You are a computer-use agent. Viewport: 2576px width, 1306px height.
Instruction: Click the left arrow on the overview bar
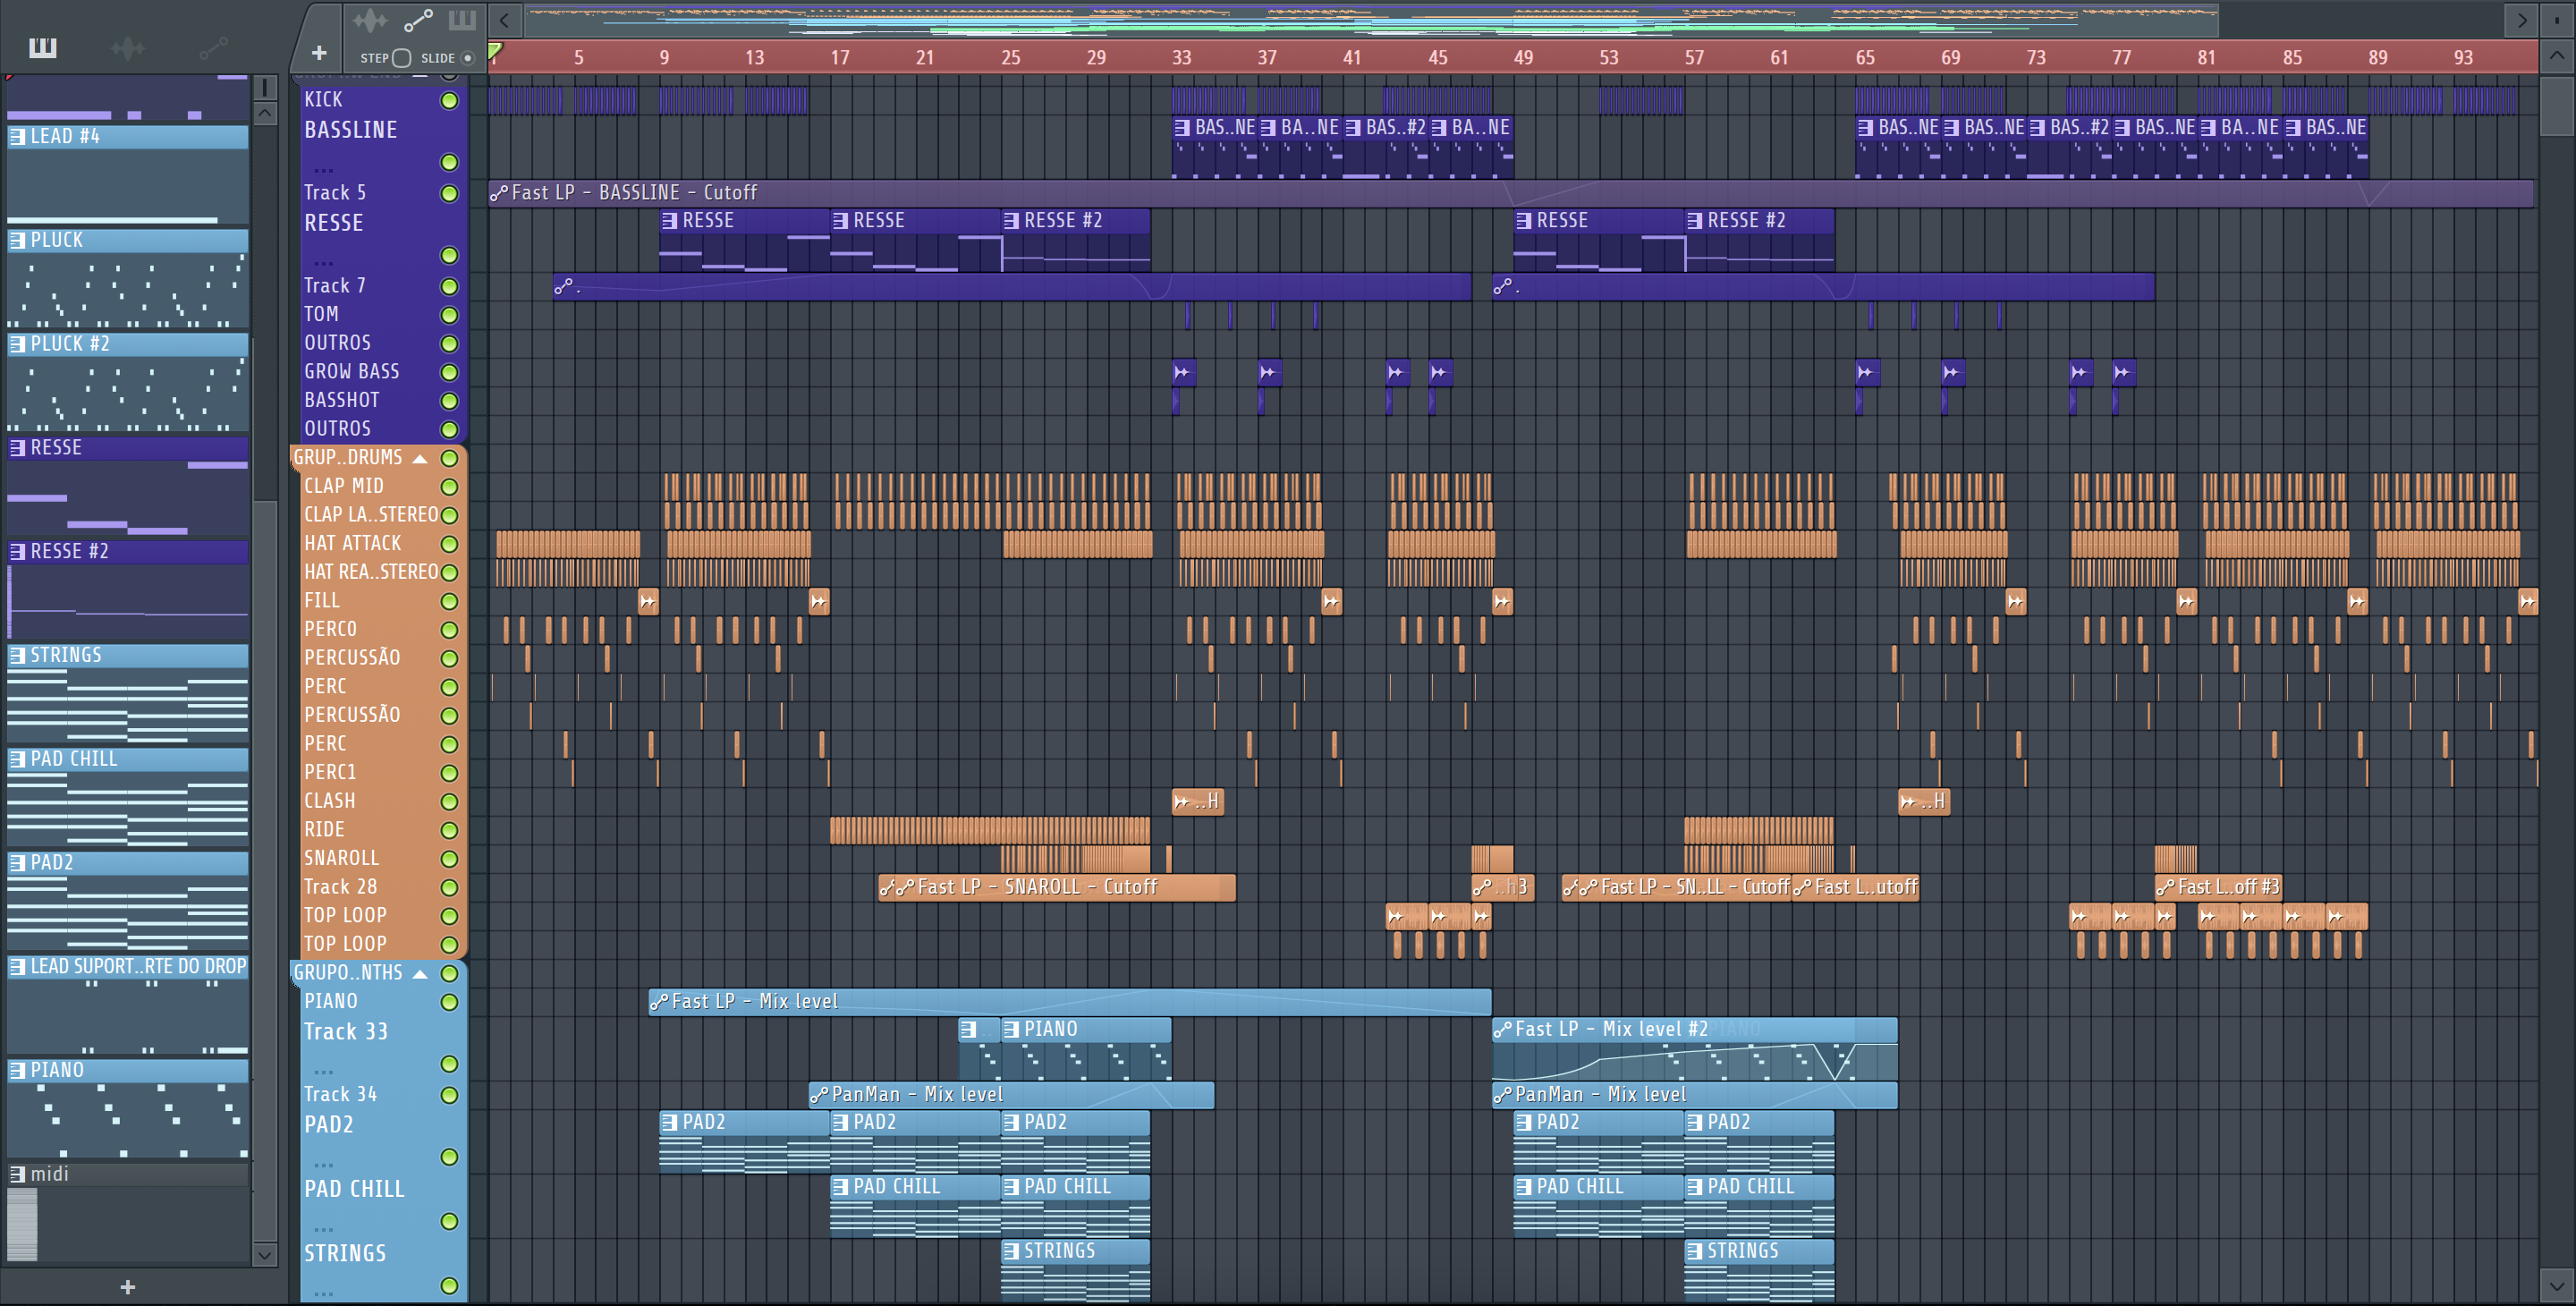point(505,20)
